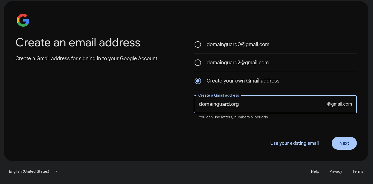Screen dimensions: 373x184
Task: Open the Privacy link in the footer
Action: click(336, 171)
